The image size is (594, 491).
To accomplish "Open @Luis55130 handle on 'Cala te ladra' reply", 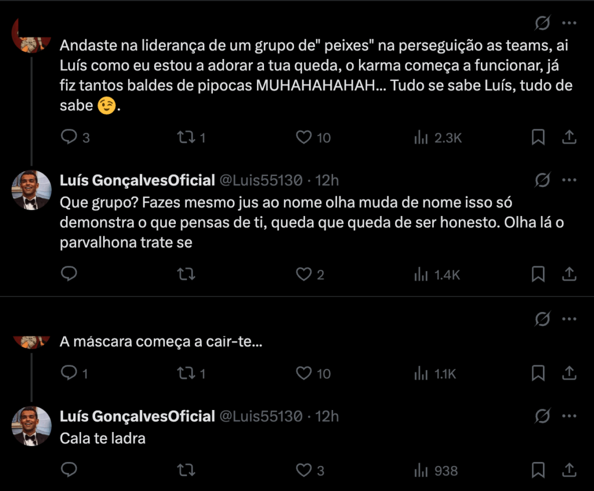I will (x=260, y=416).
